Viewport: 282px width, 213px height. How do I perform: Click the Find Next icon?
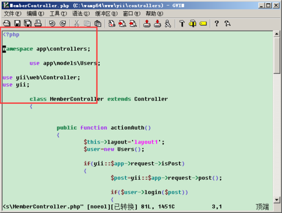click(122, 24)
